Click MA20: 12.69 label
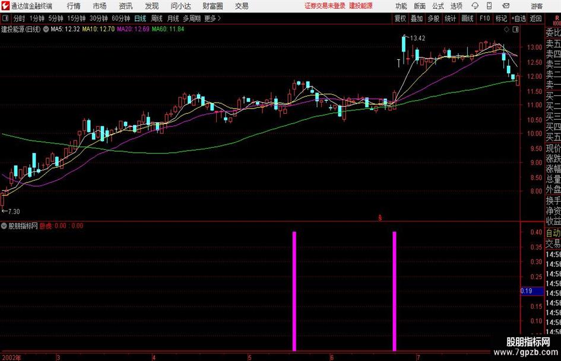Image resolution: width=561 pixels, height=361 pixels. tap(133, 29)
